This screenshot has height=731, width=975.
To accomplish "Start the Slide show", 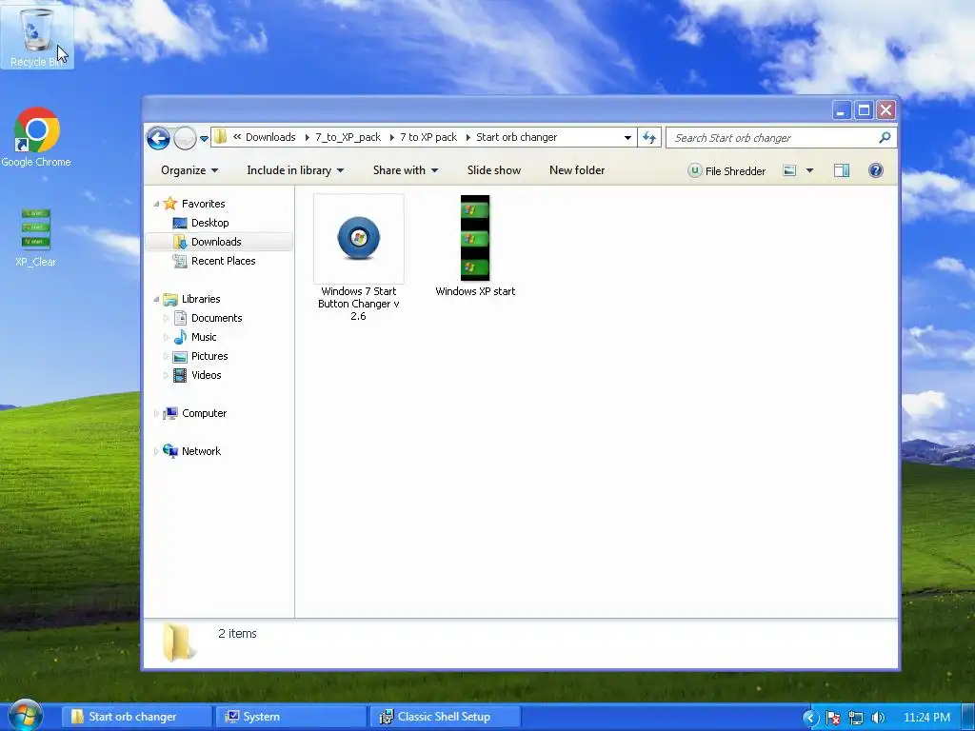I will (494, 170).
